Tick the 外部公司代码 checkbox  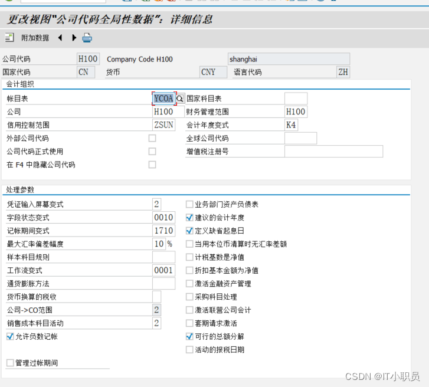tap(152, 138)
